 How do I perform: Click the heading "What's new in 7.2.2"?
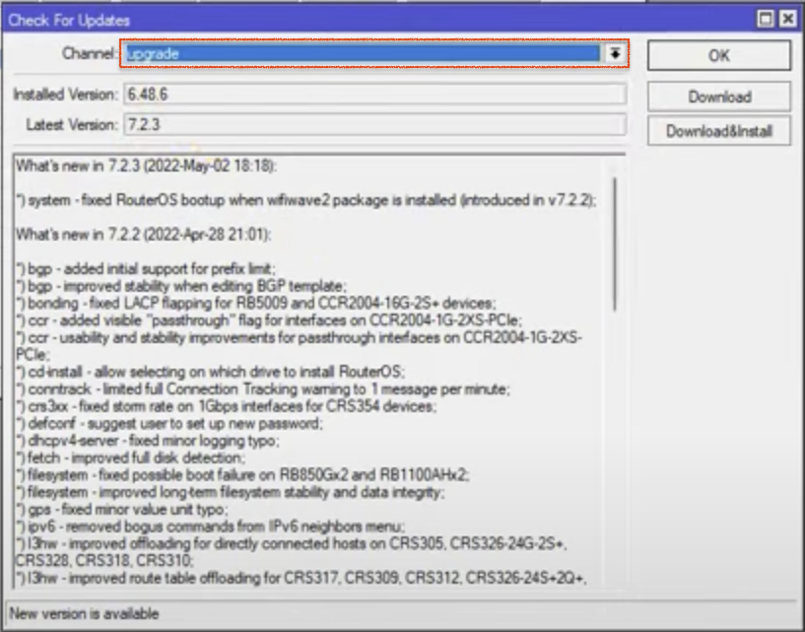click(x=143, y=235)
